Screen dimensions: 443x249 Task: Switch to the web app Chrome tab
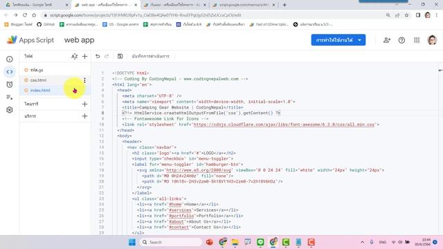(x=105, y=5)
